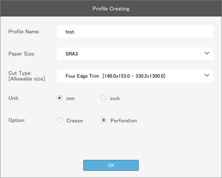Click the word 'test' in the name field
Image resolution: width=222 pixels, height=178 pixels.
(70, 32)
